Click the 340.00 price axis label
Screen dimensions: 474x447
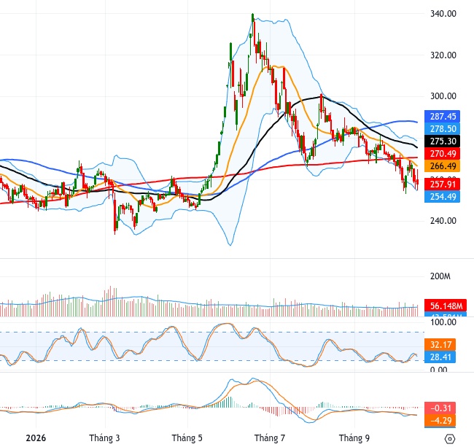[443, 14]
